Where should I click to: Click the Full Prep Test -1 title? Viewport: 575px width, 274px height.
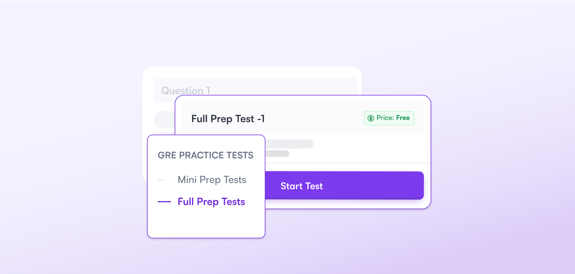coord(228,119)
